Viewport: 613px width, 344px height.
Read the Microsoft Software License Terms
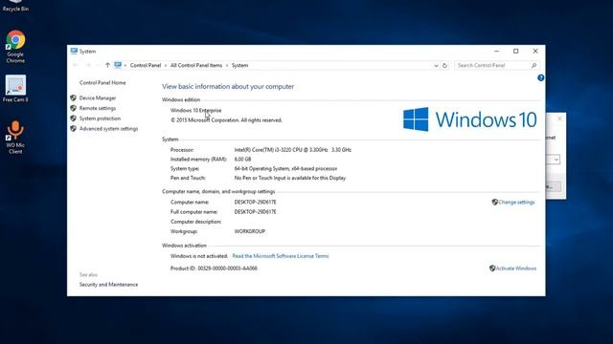[x=281, y=256]
